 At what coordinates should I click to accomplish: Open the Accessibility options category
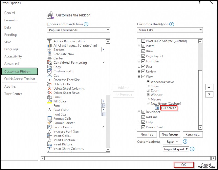(13, 56)
